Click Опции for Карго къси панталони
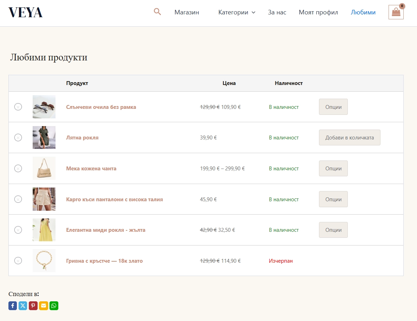The height and width of the screenshot is (321, 417). (x=333, y=199)
